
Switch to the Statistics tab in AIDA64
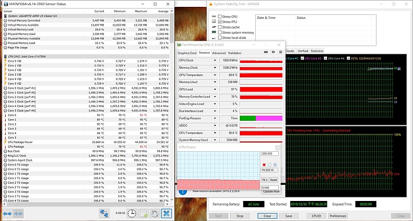tap(317, 51)
